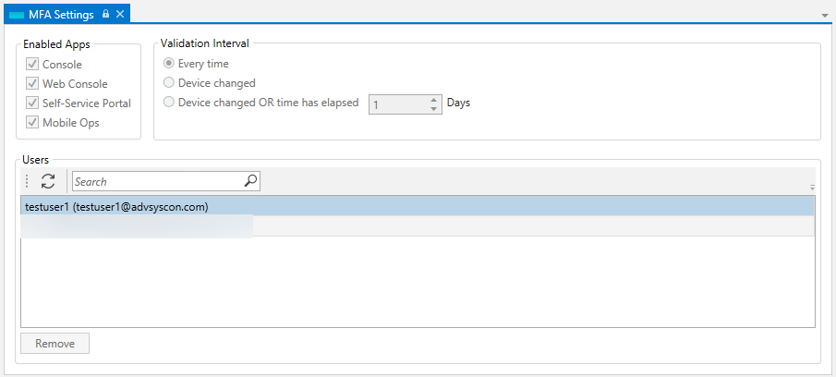
Task: Open the tab list dropdown arrow
Action: (x=825, y=16)
